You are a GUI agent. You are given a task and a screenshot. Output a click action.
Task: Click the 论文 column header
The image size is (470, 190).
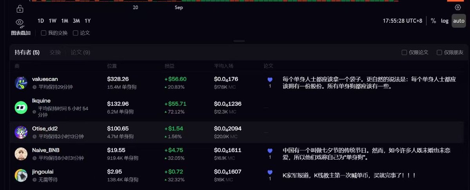[268, 66]
